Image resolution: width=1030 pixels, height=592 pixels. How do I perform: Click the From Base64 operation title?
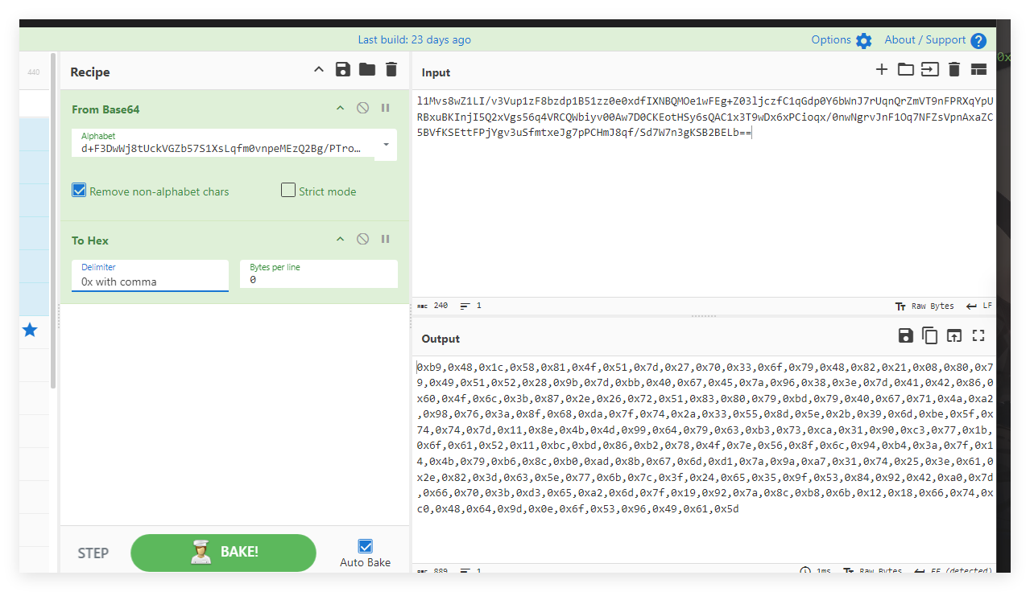(x=105, y=109)
